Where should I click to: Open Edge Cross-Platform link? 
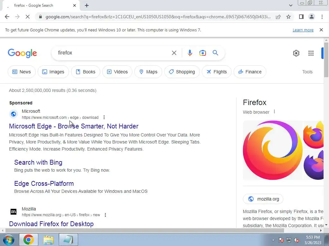(44, 184)
